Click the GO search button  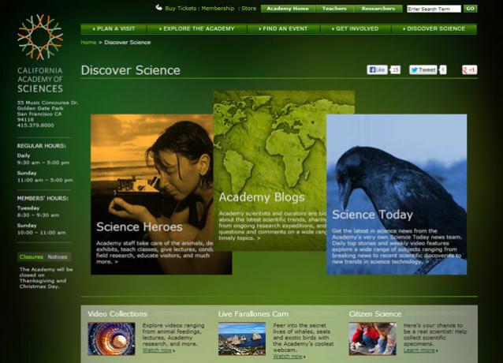470,9
